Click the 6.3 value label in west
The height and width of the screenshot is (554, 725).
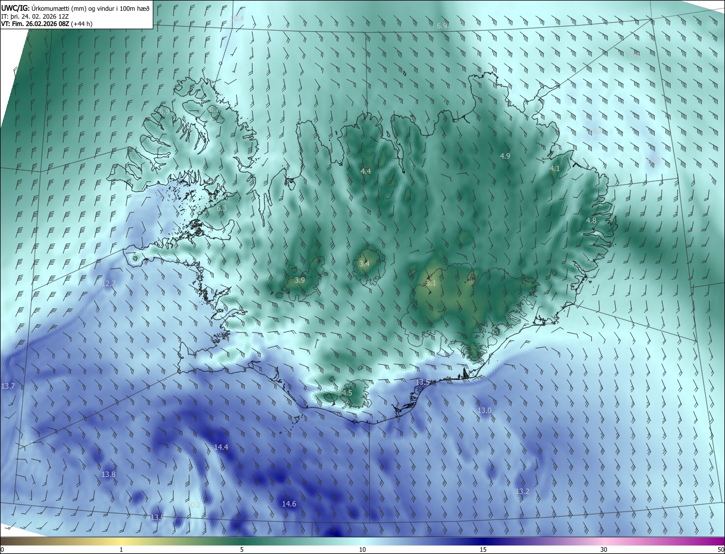click(x=221, y=208)
